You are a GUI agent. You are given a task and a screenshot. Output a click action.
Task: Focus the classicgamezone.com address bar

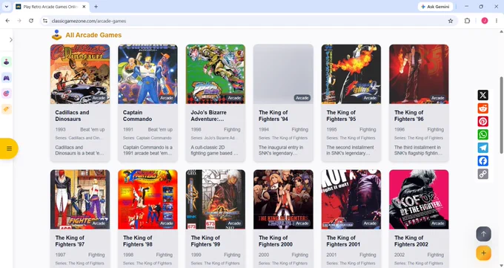click(x=248, y=21)
